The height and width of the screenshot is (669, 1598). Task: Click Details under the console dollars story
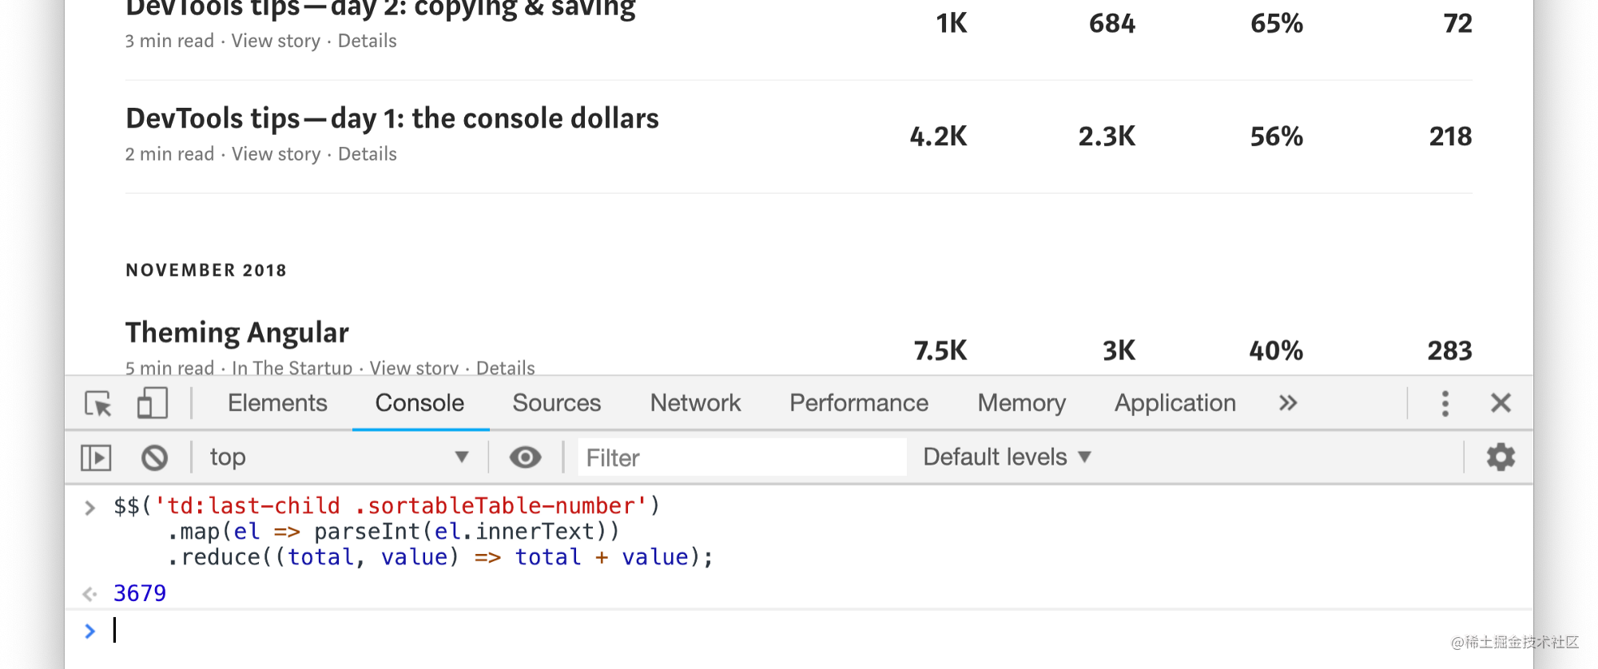pyautogui.click(x=367, y=154)
